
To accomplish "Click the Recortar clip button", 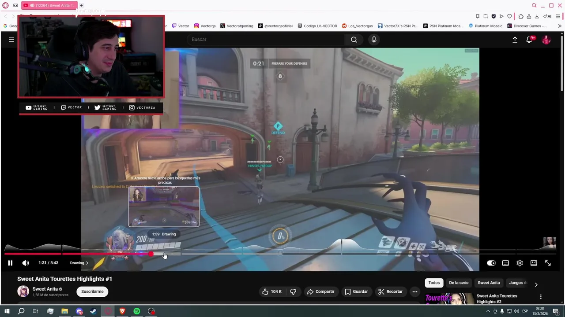I will 391,291.
